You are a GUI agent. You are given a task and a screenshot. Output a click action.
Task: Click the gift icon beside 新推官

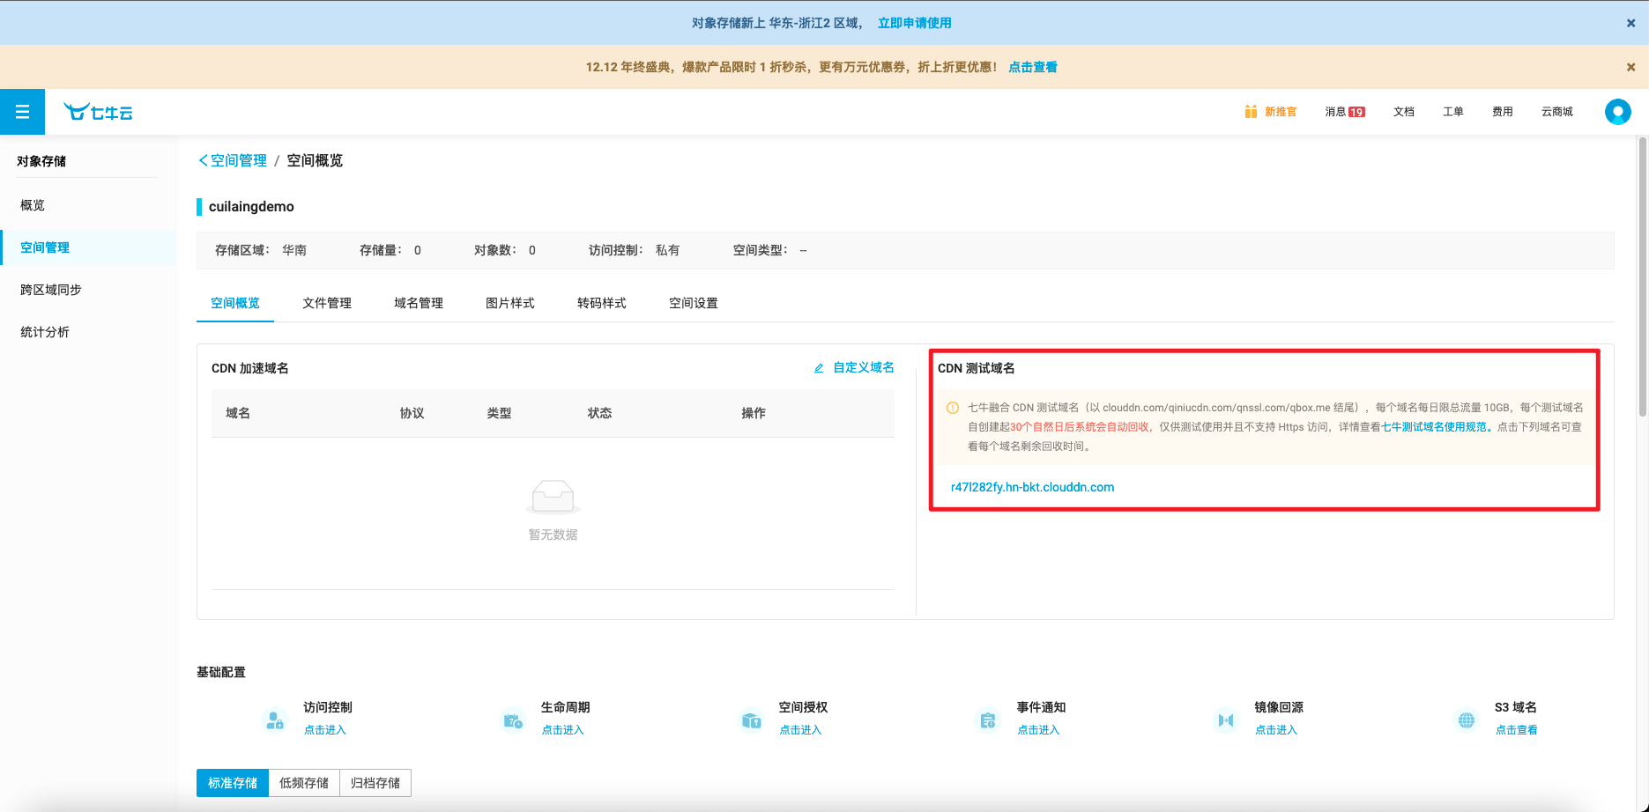[1251, 112]
